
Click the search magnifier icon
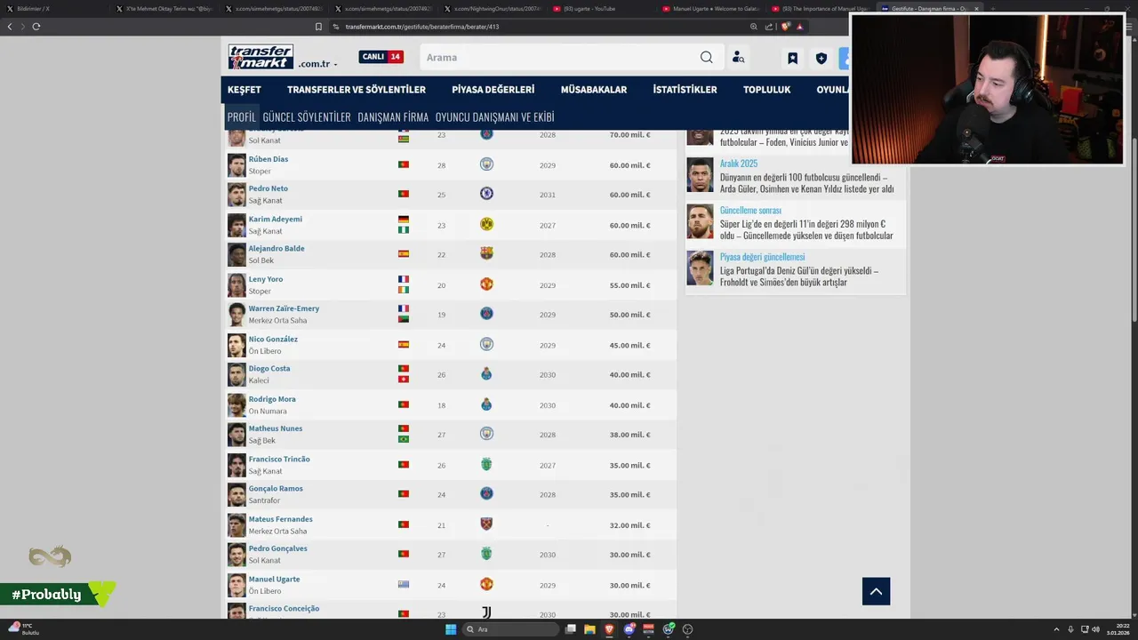coord(706,57)
